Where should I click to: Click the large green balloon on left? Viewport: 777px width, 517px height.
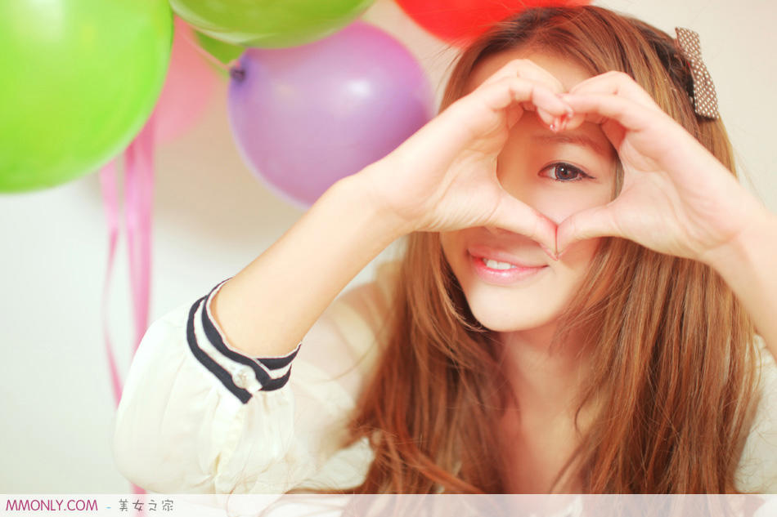pos(78,90)
